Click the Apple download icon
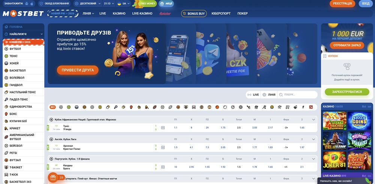 click(x=31, y=3)
